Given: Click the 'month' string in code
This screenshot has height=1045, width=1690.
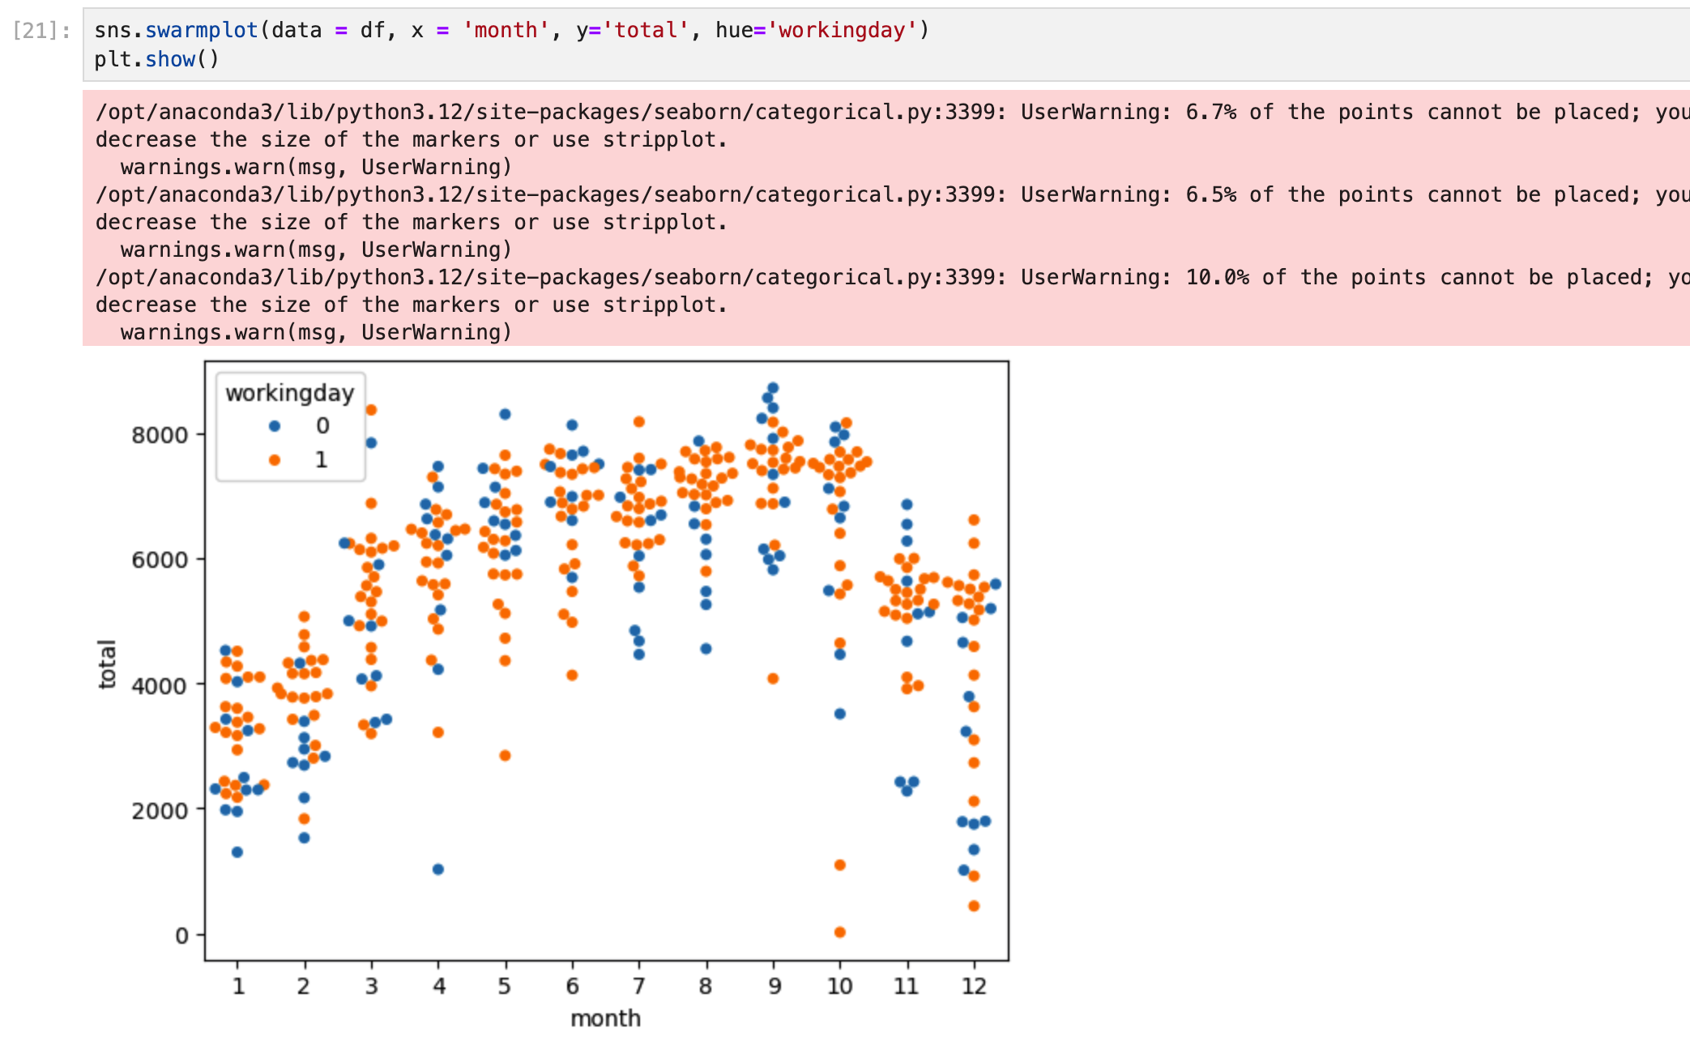Looking at the screenshot, I should [506, 31].
